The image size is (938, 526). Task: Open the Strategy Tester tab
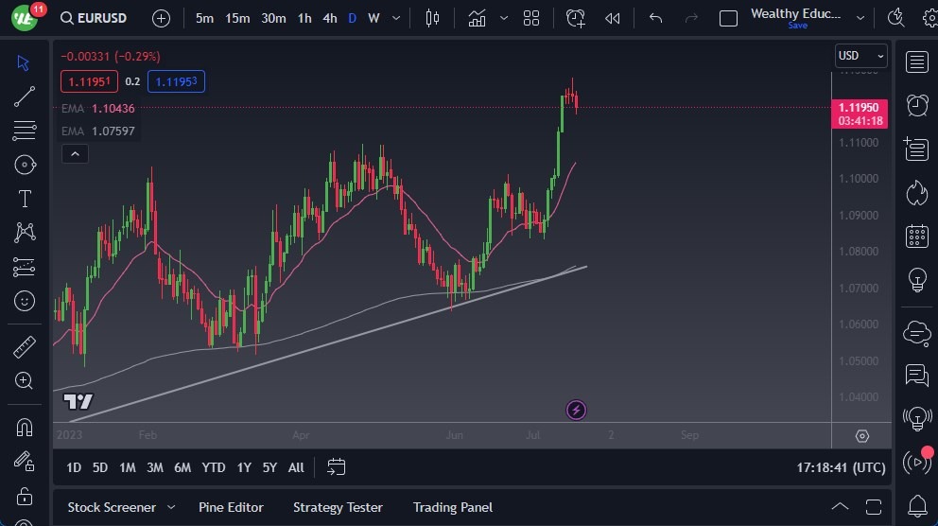click(338, 507)
